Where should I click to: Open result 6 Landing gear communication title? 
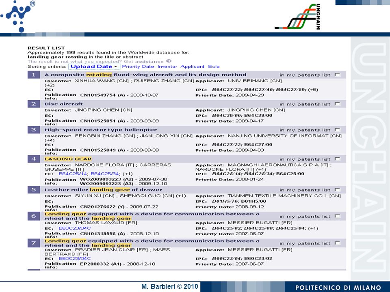coord(152,216)
